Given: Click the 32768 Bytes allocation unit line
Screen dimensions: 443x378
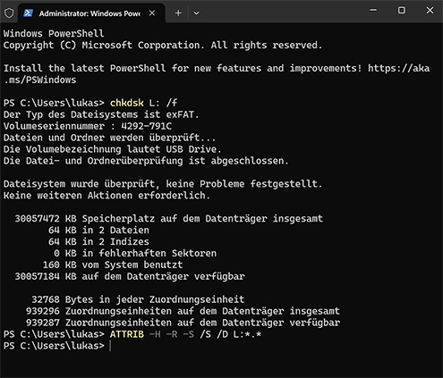Looking at the screenshot, I should pyautogui.click(x=138, y=299).
